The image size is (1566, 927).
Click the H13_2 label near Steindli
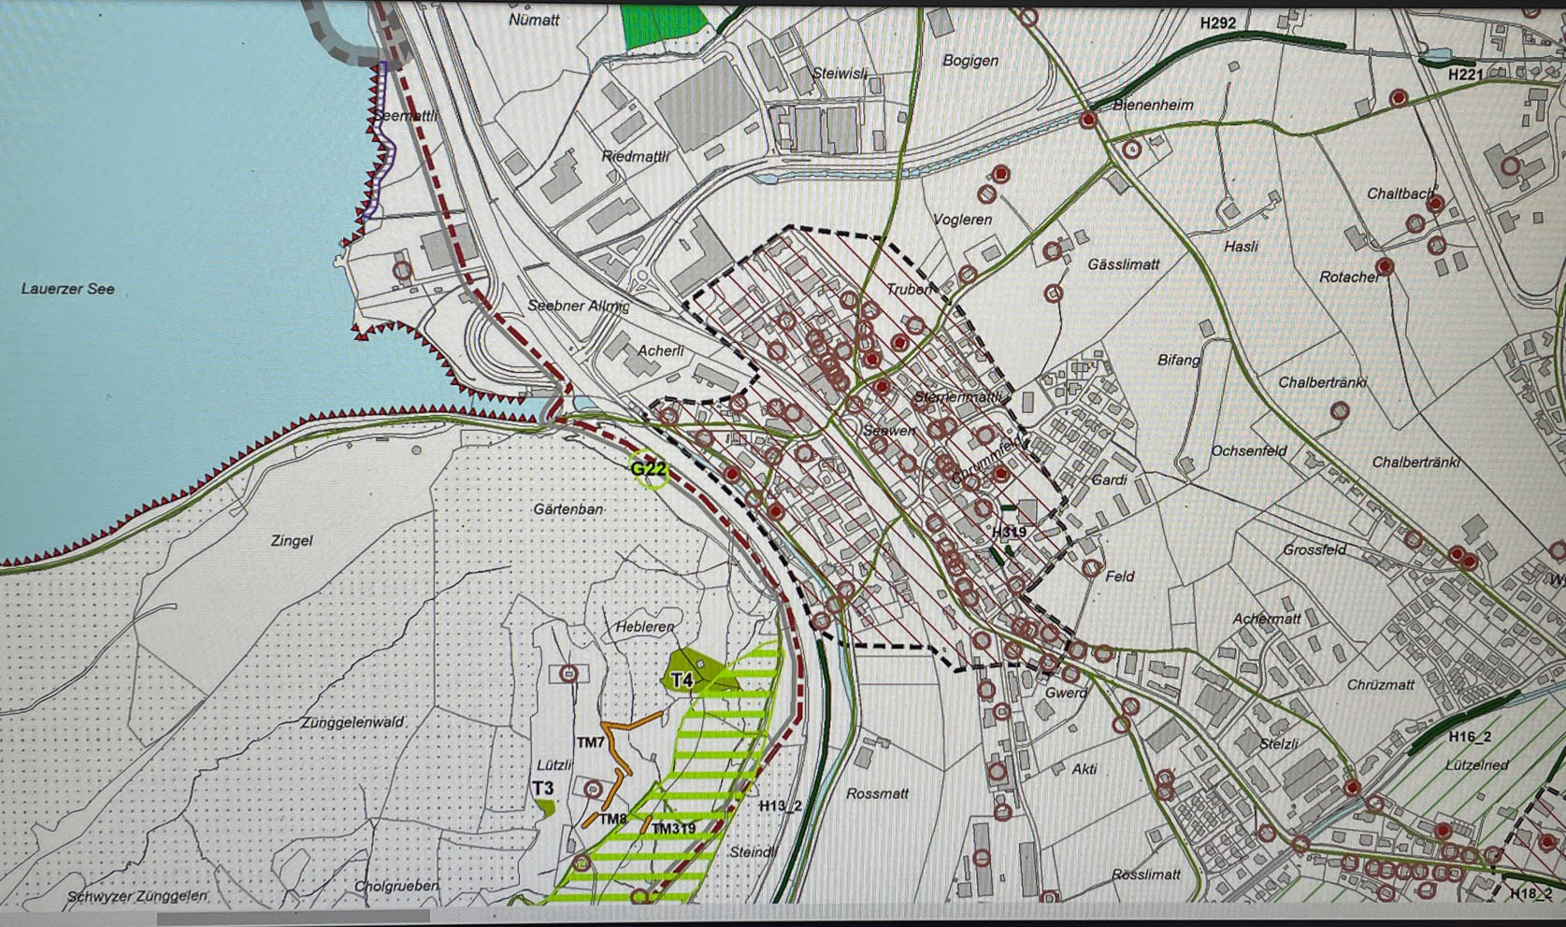(x=780, y=806)
